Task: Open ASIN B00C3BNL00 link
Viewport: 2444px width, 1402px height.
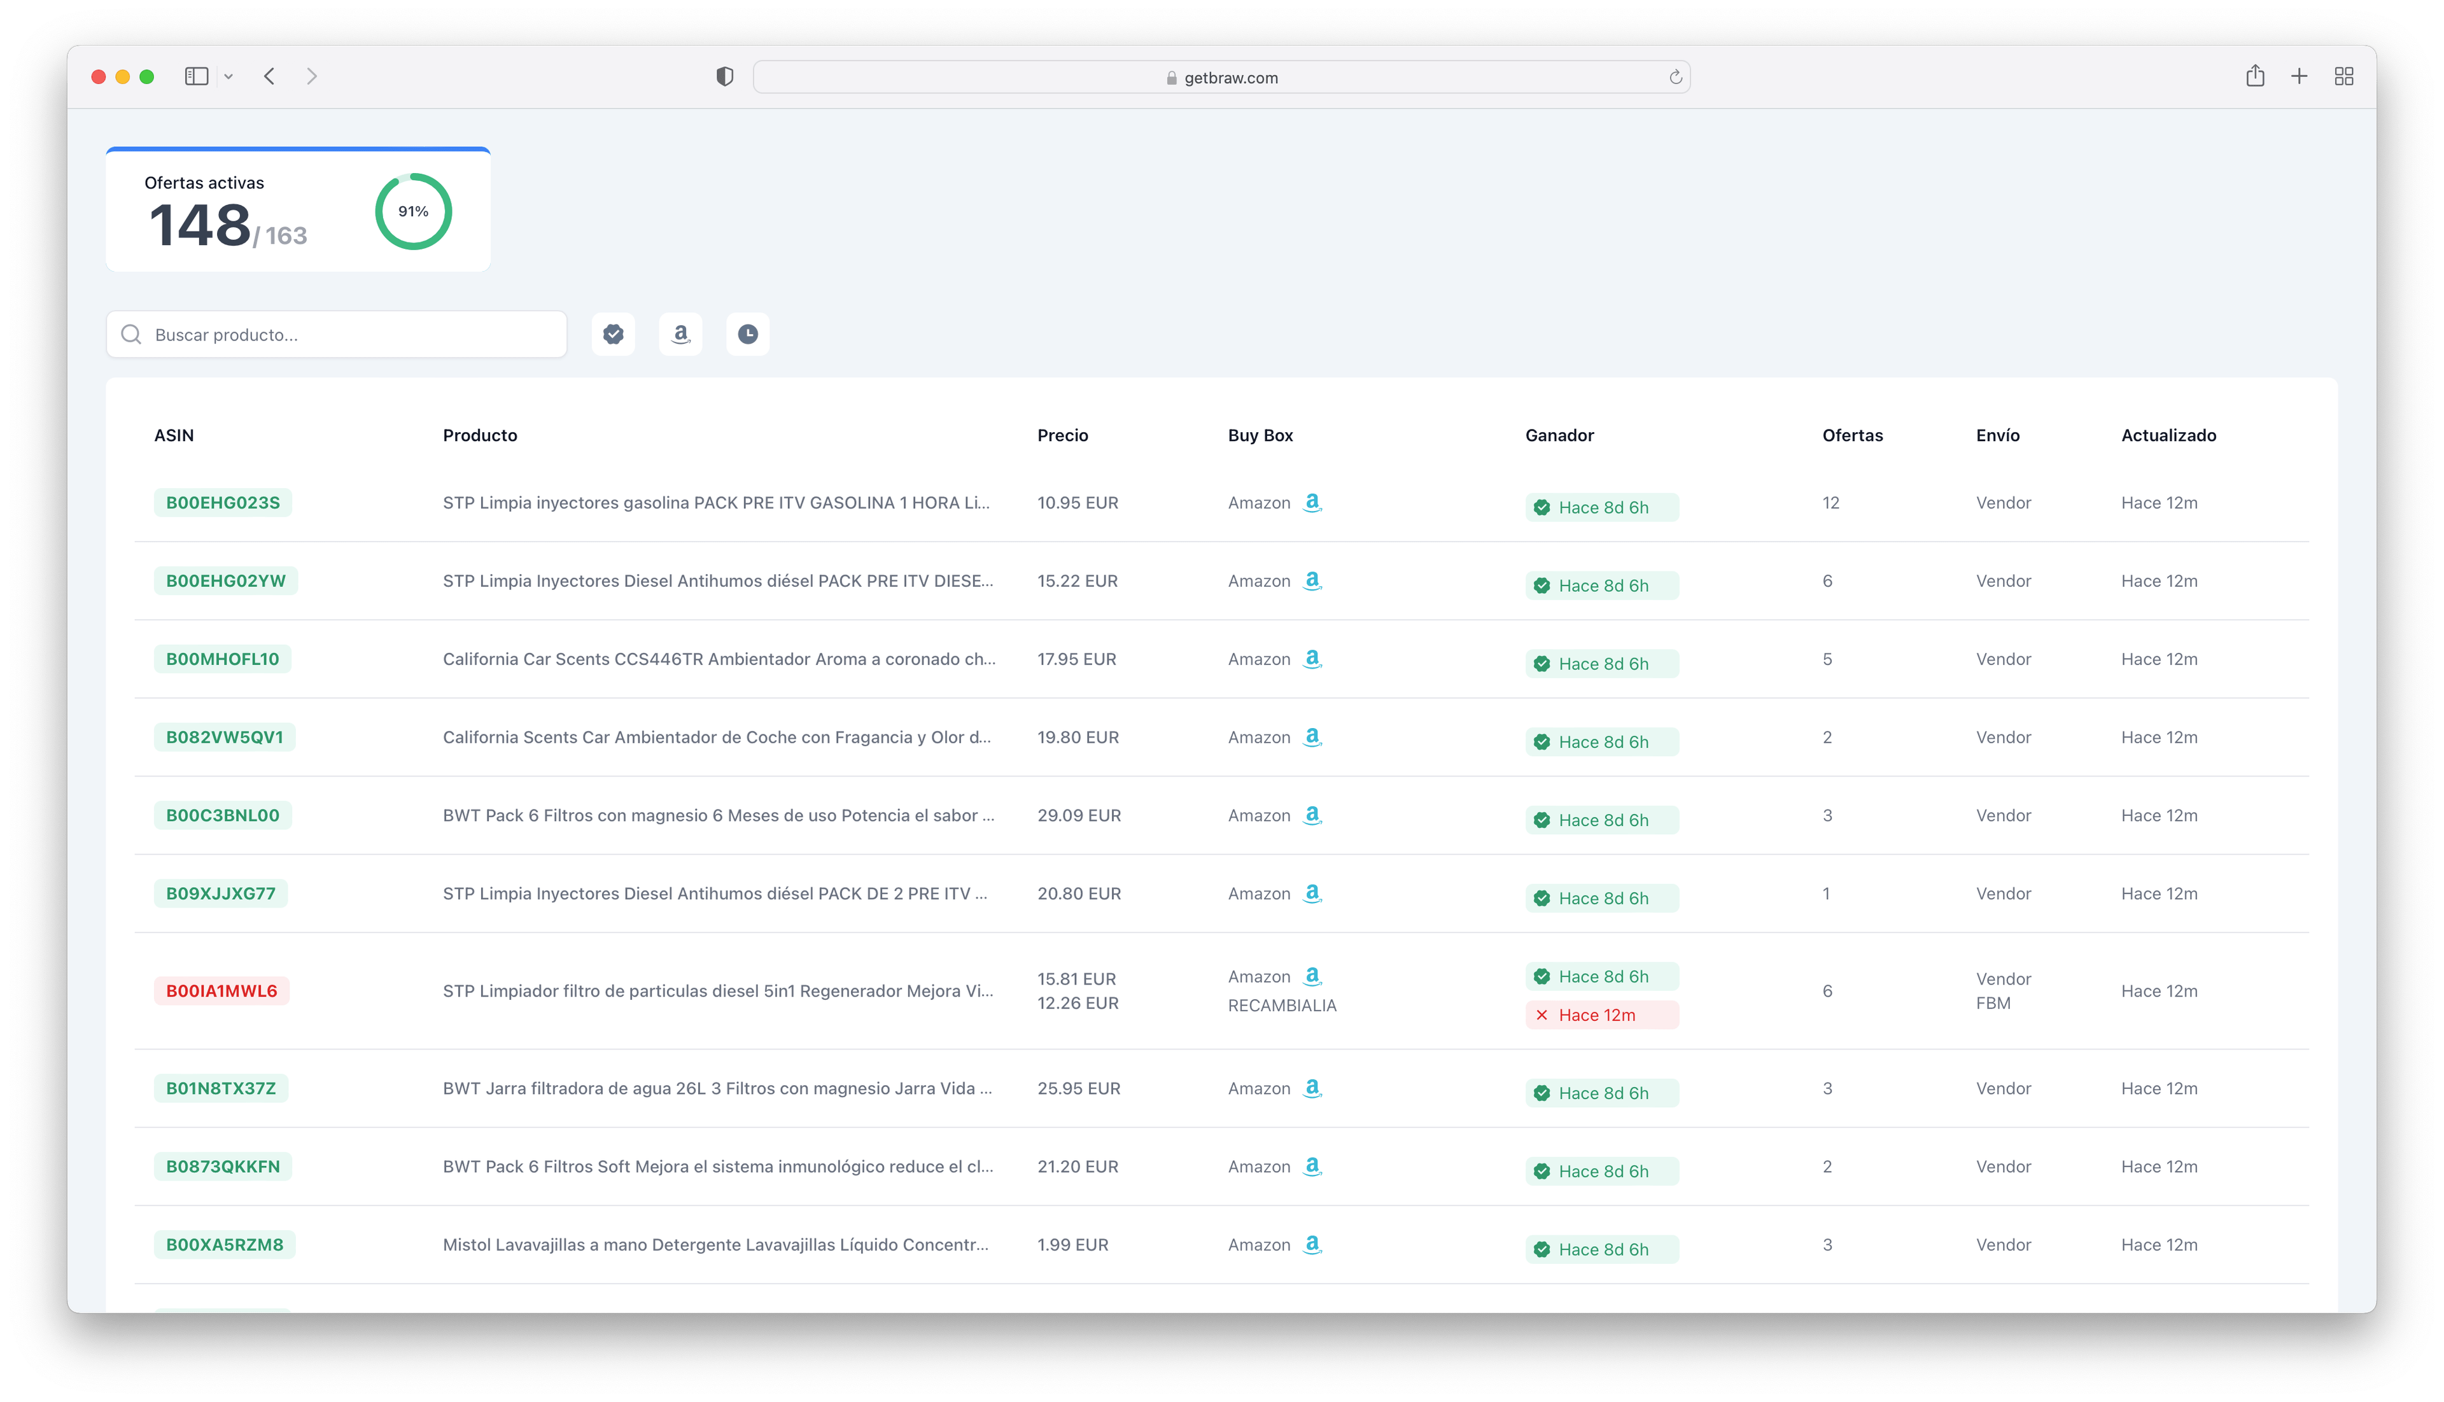Action: pyautogui.click(x=223, y=815)
